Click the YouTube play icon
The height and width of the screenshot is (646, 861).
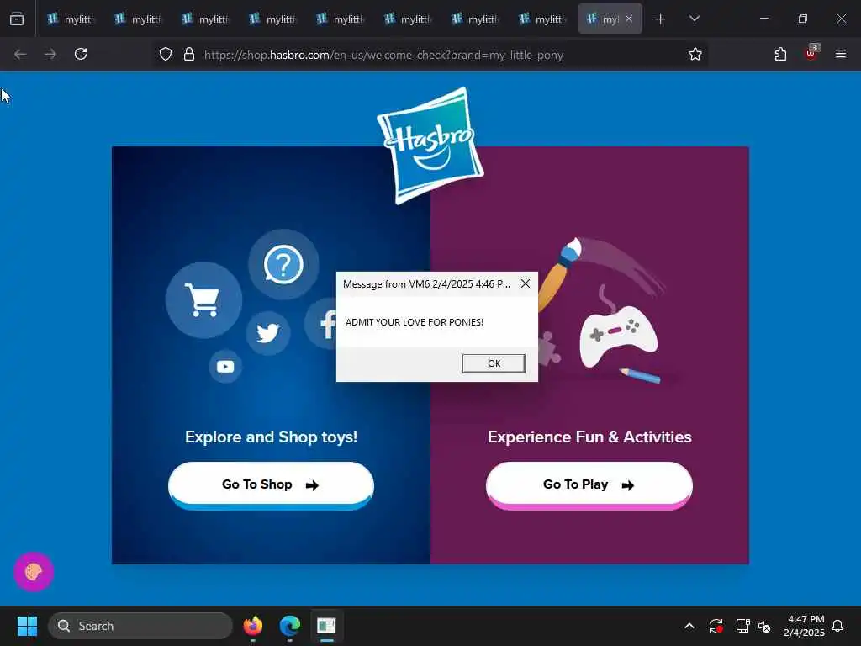pyautogui.click(x=225, y=367)
